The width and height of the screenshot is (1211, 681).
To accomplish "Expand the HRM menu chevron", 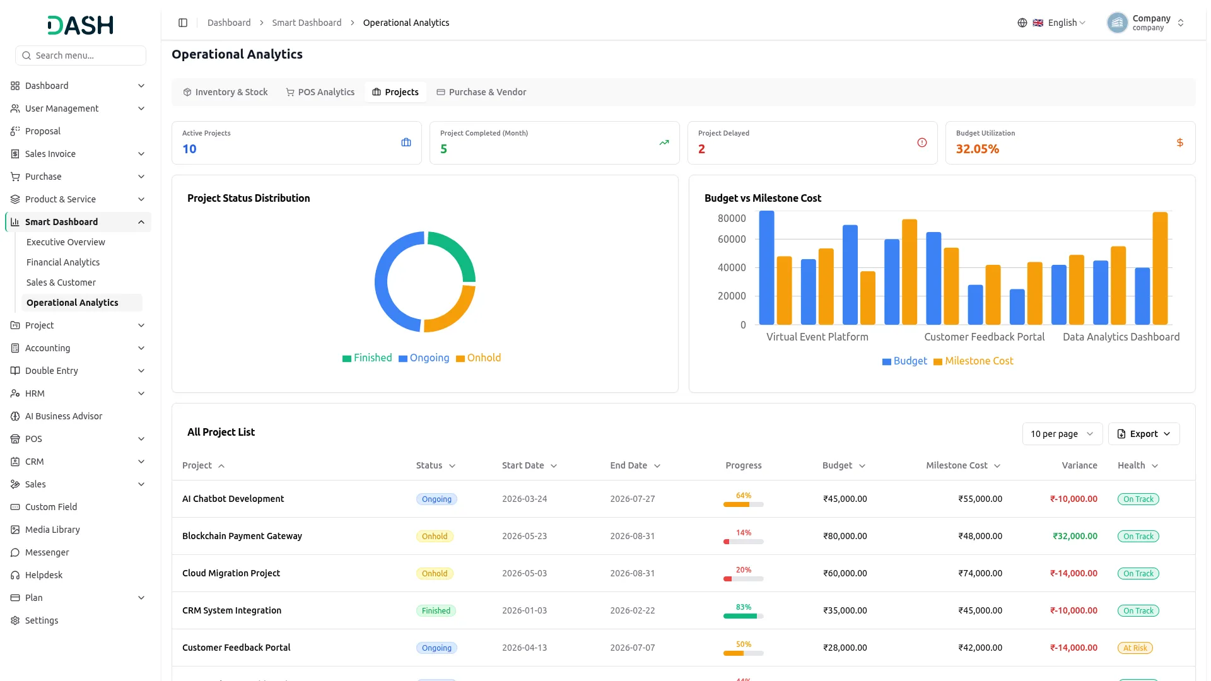I will (141, 393).
